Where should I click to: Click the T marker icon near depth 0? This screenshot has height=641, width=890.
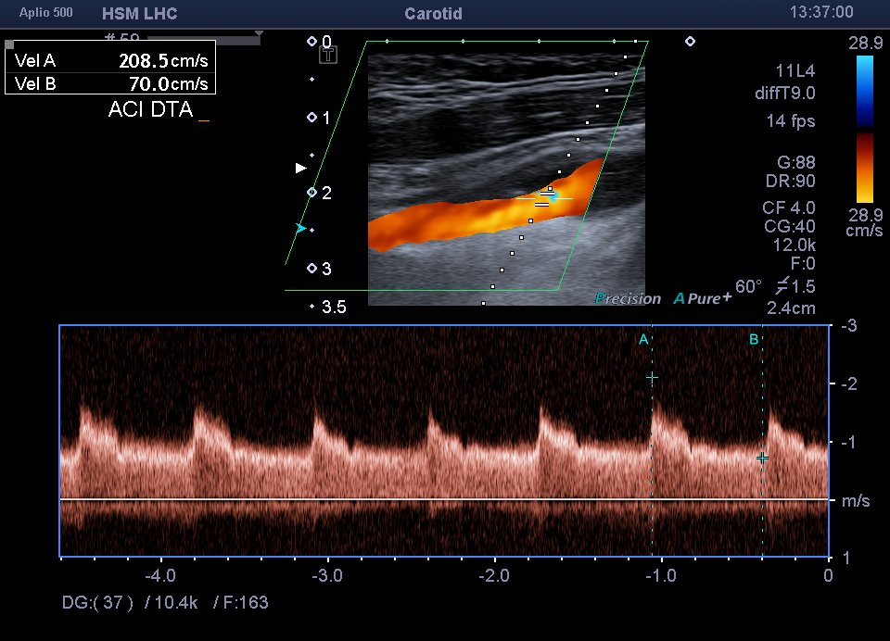[328, 55]
